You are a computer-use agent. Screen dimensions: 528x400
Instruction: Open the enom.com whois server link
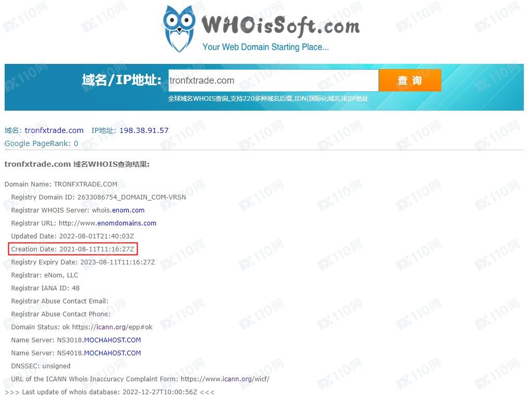click(x=128, y=210)
